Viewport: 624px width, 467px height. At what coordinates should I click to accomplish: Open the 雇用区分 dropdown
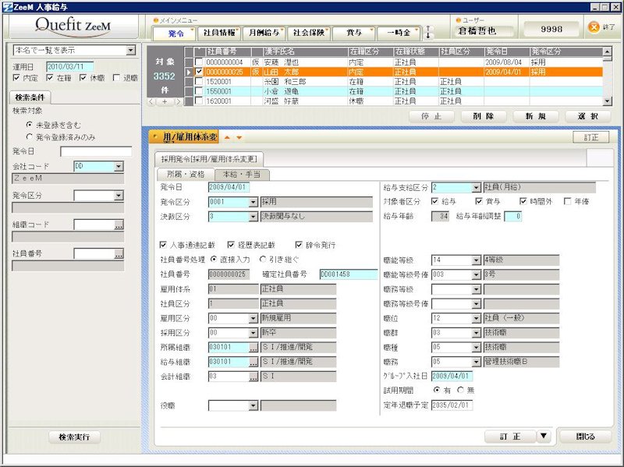[253, 318]
